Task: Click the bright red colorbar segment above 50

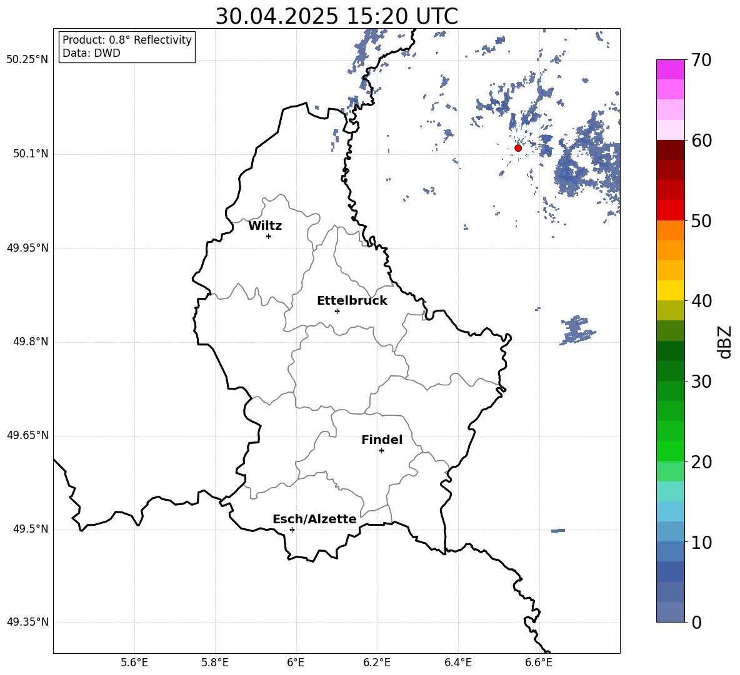Action: [x=670, y=210]
